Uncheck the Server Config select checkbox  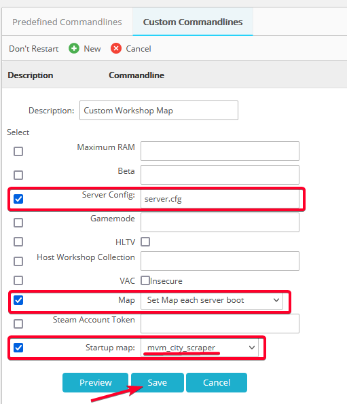18,199
